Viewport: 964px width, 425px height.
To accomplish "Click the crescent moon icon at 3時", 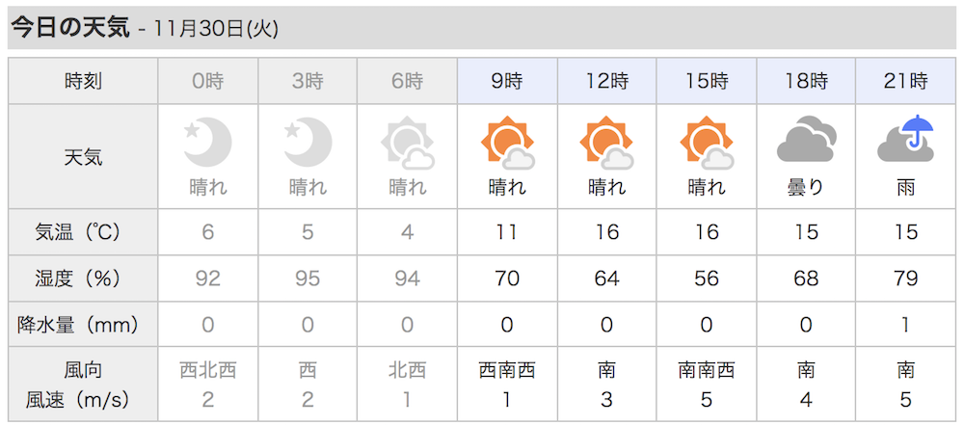I will (x=308, y=142).
